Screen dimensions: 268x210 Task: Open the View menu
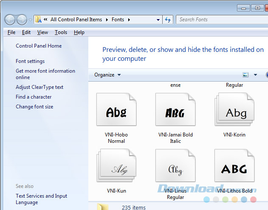(42, 32)
